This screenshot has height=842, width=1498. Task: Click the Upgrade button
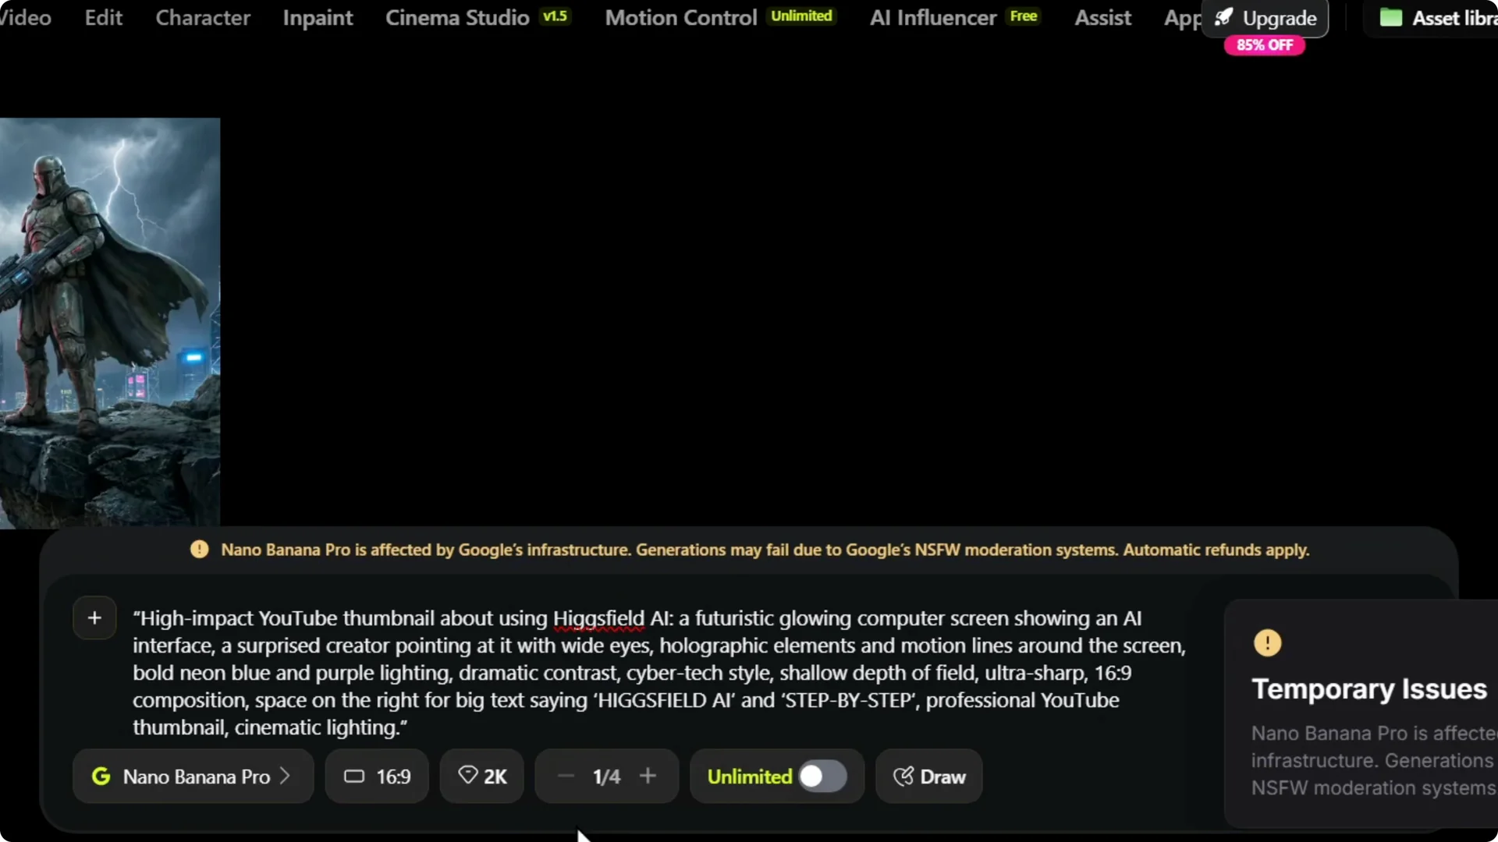[x=1266, y=17]
